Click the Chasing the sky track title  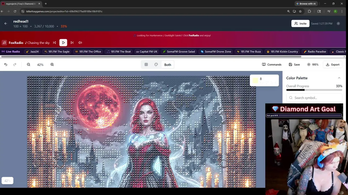pos(38,43)
